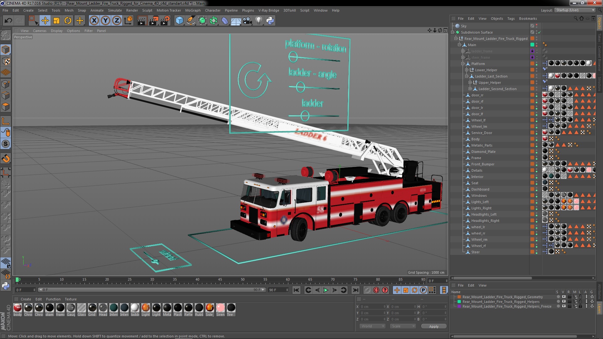Select the Front_Bumper object in tree

[482, 164]
